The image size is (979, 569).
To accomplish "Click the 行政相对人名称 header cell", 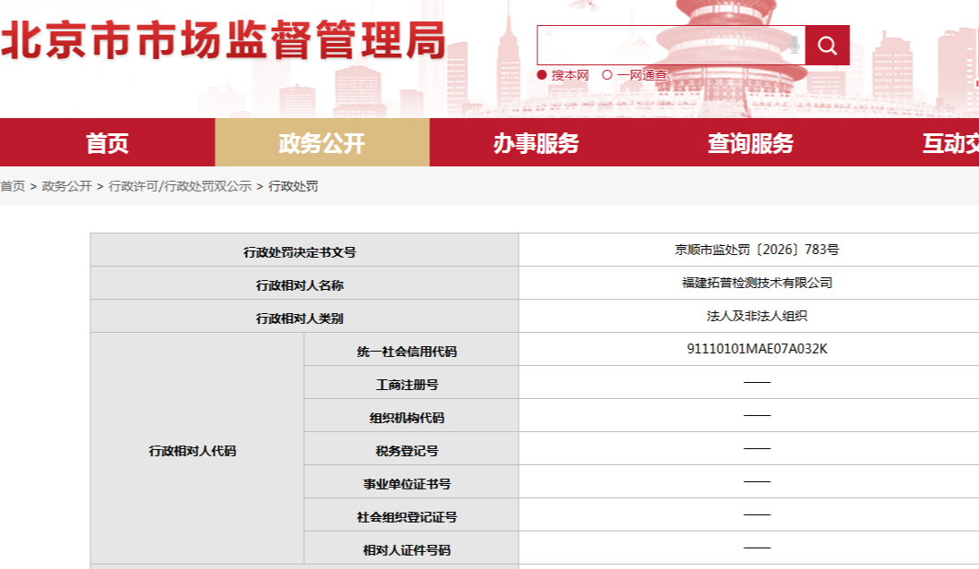I will pos(305,283).
